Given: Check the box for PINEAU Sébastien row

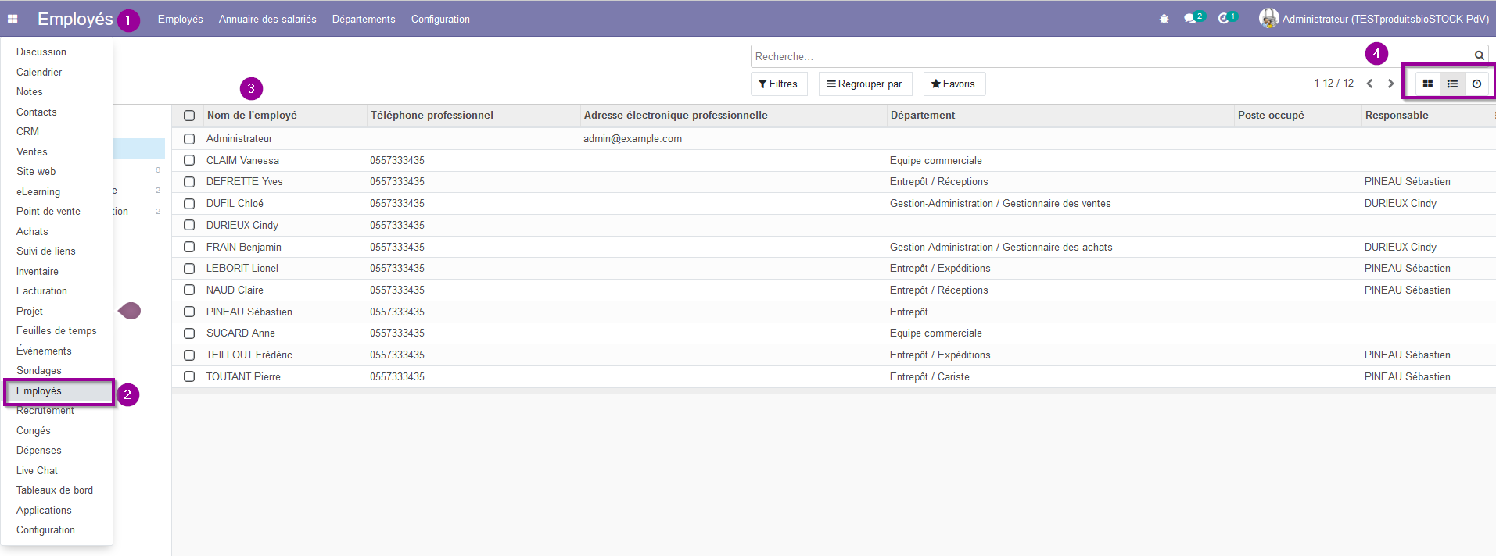Looking at the screenshot, I should click(189, 312).
